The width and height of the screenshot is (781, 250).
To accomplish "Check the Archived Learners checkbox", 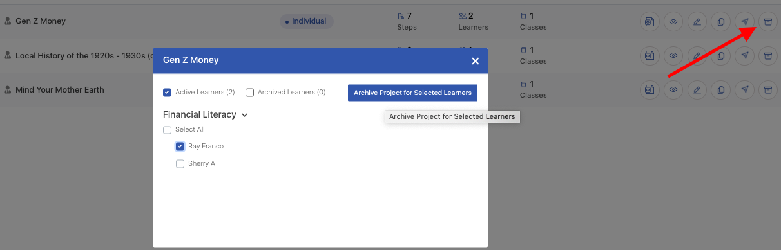I will point(250,93).
